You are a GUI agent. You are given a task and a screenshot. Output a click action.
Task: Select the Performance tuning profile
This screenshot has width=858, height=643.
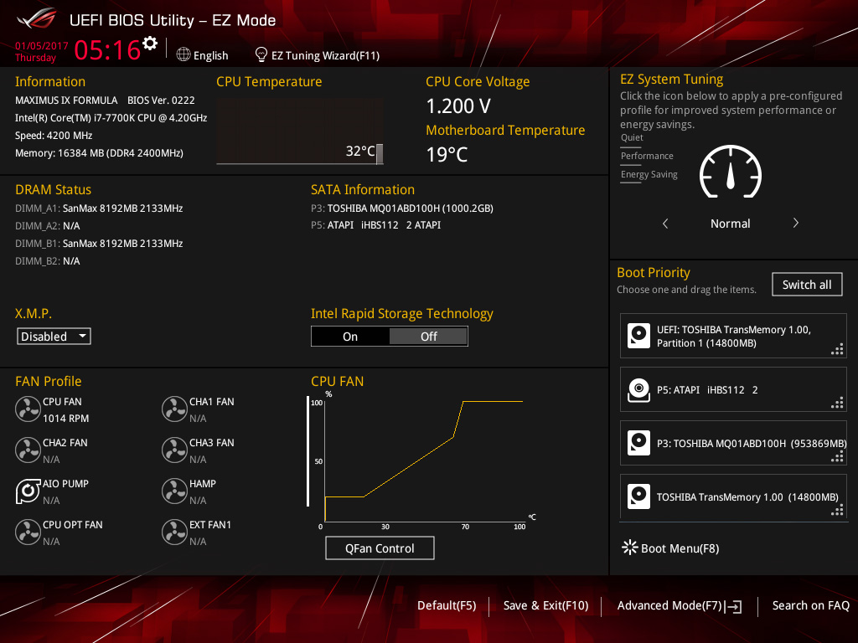647,156
